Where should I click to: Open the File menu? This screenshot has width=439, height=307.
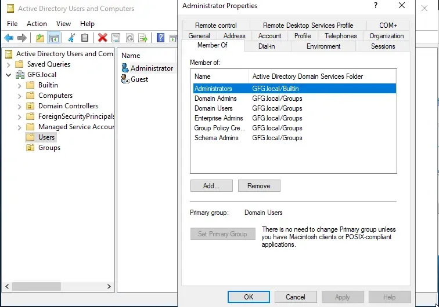click(12, 24)
